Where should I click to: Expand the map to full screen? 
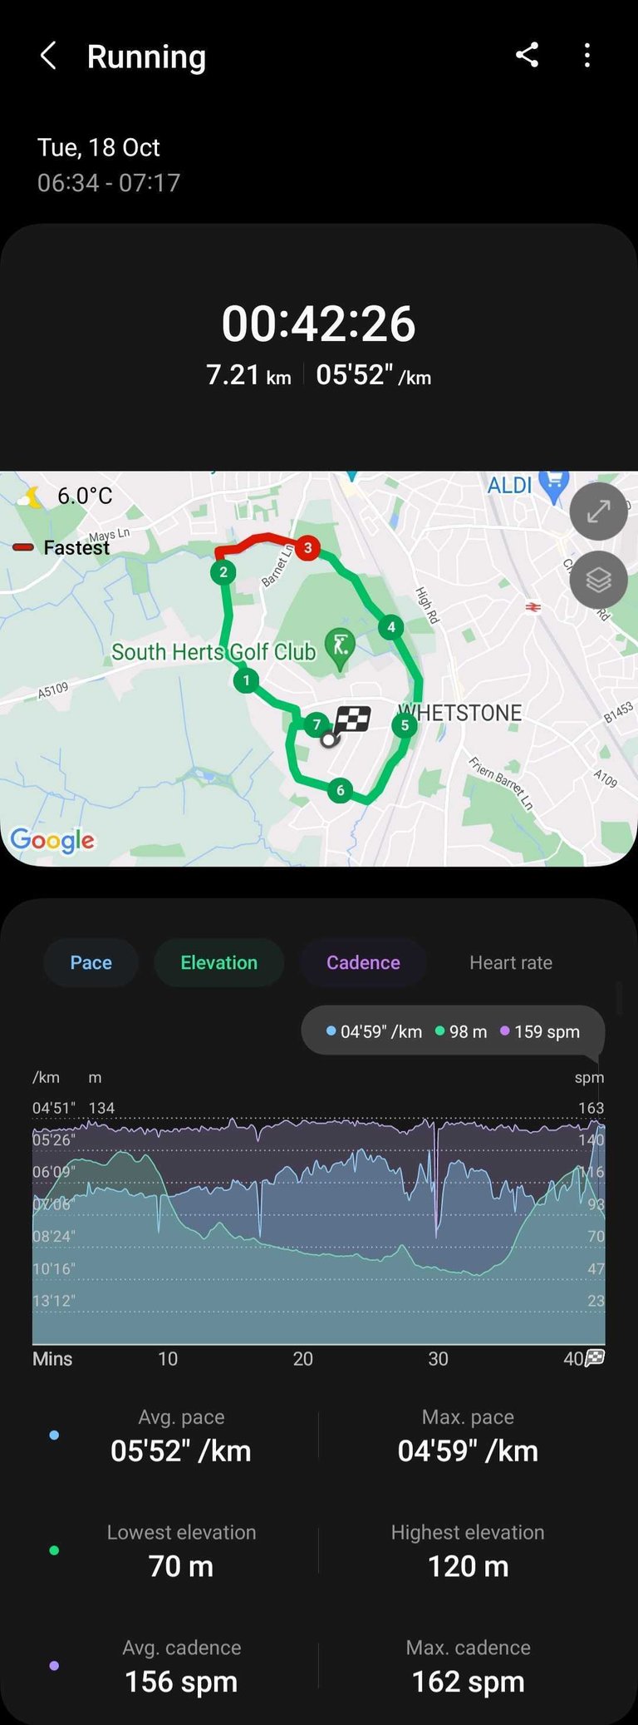pyautogui.click(x=598, y=512)
